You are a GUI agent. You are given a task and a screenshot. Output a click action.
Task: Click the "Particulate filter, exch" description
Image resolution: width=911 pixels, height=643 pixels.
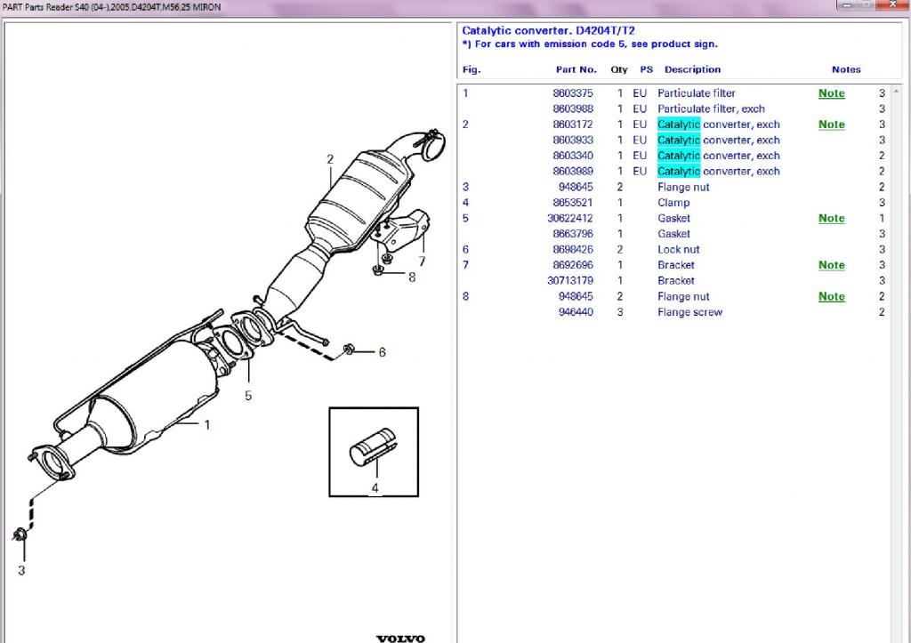711,109
